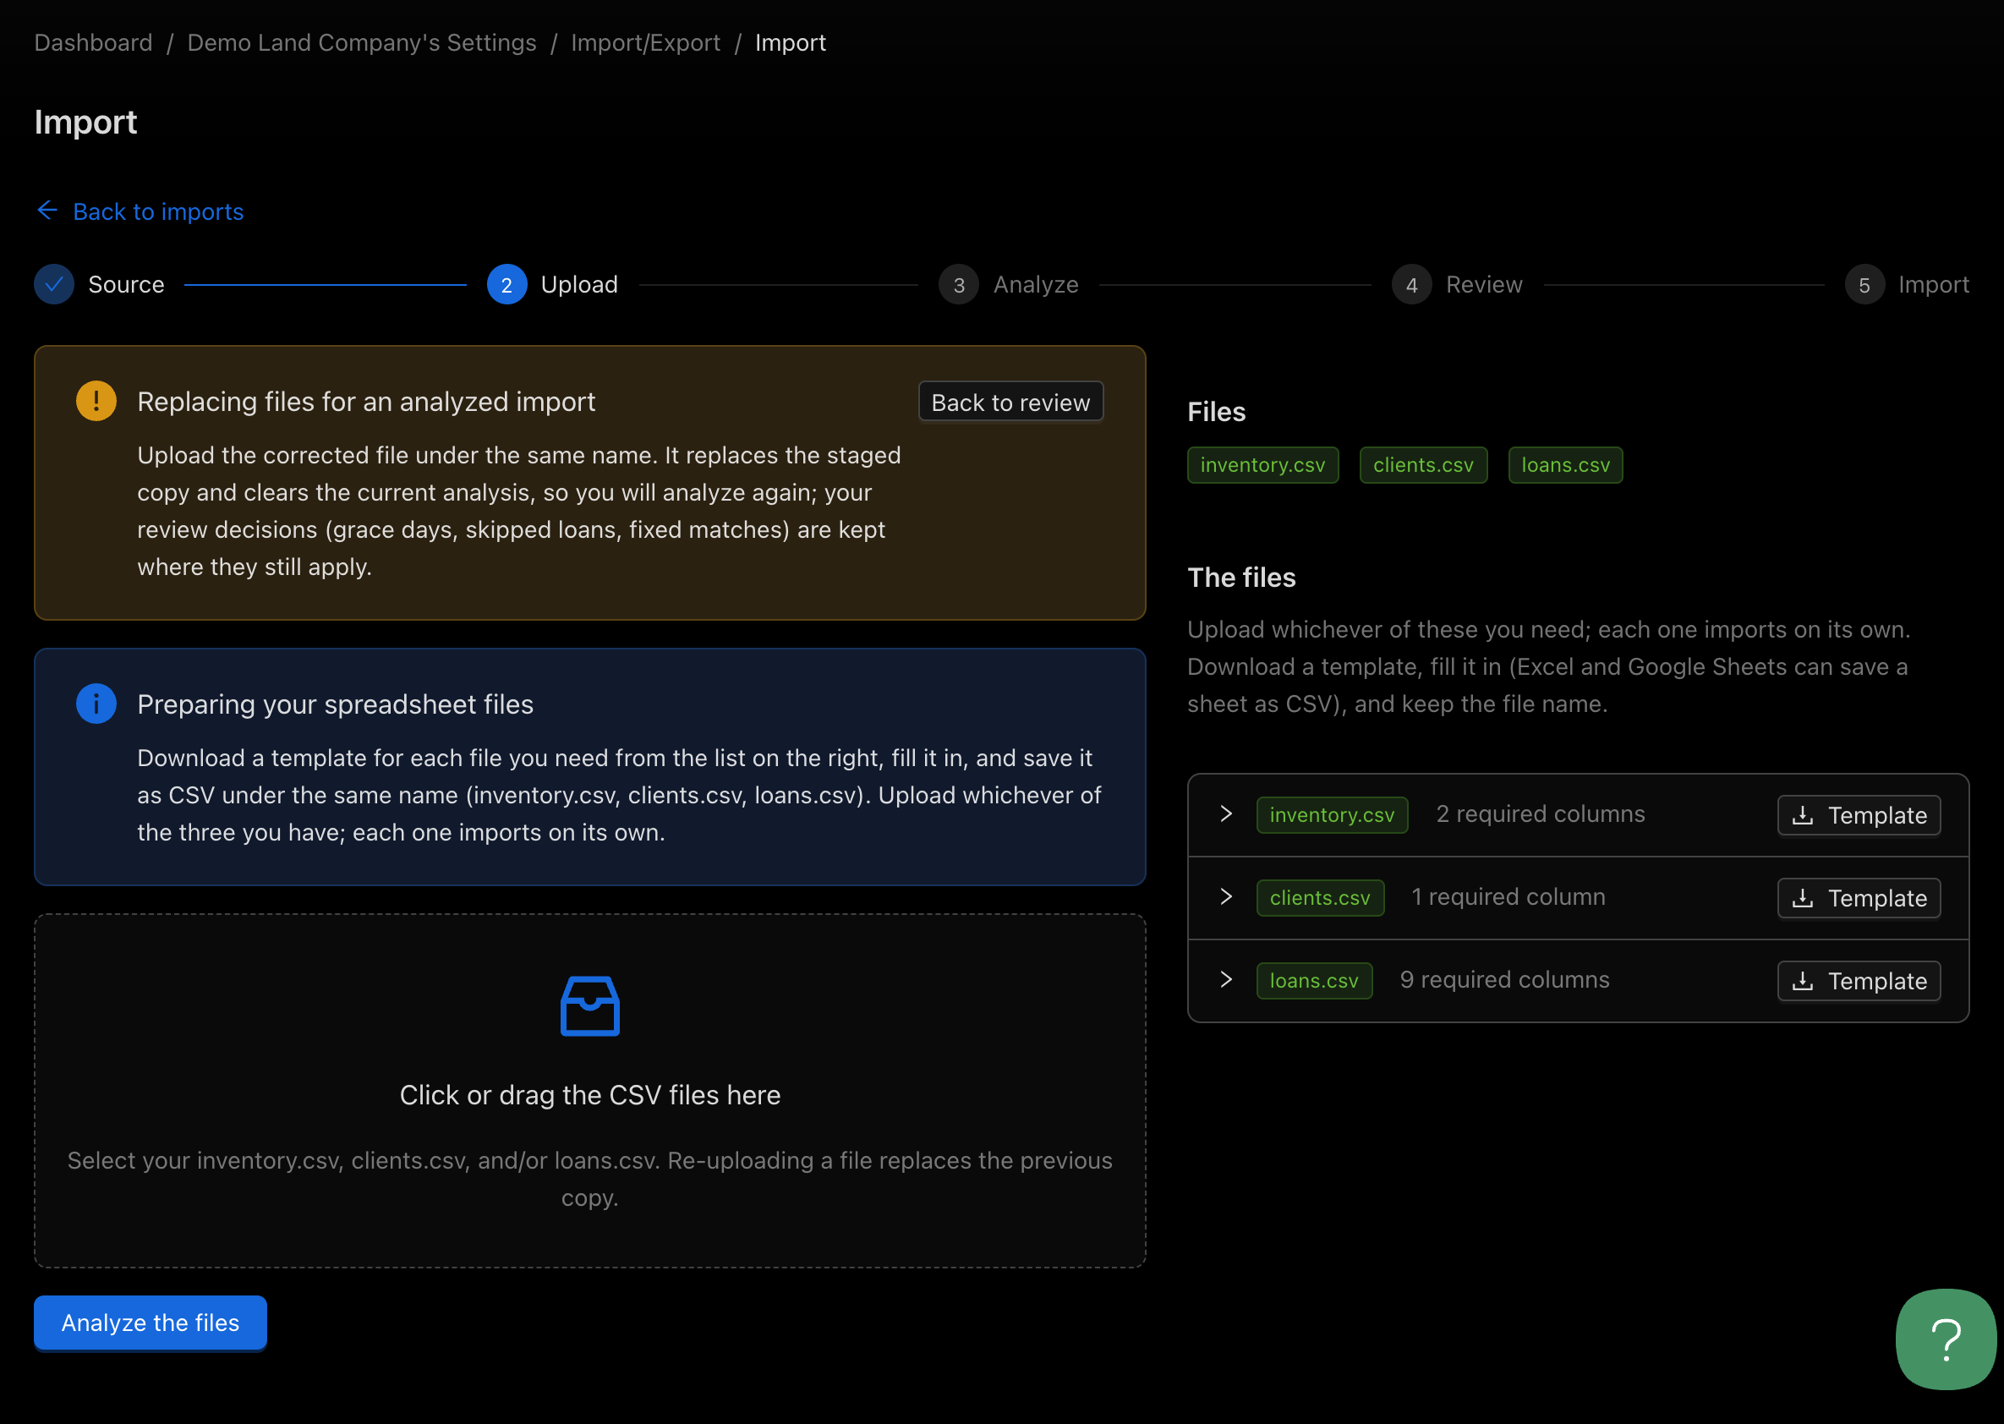2004x1424 pixels.
Task: Click the CSV files drop zone text
Action: [590, 1095]
